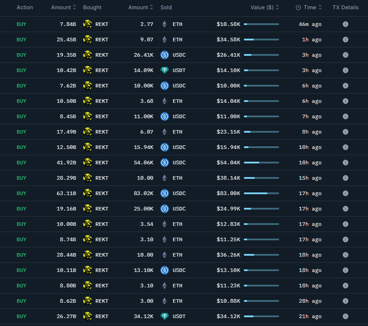
Task: Open info icon for $11.25K trade
Action: click(x=345, y=239)
